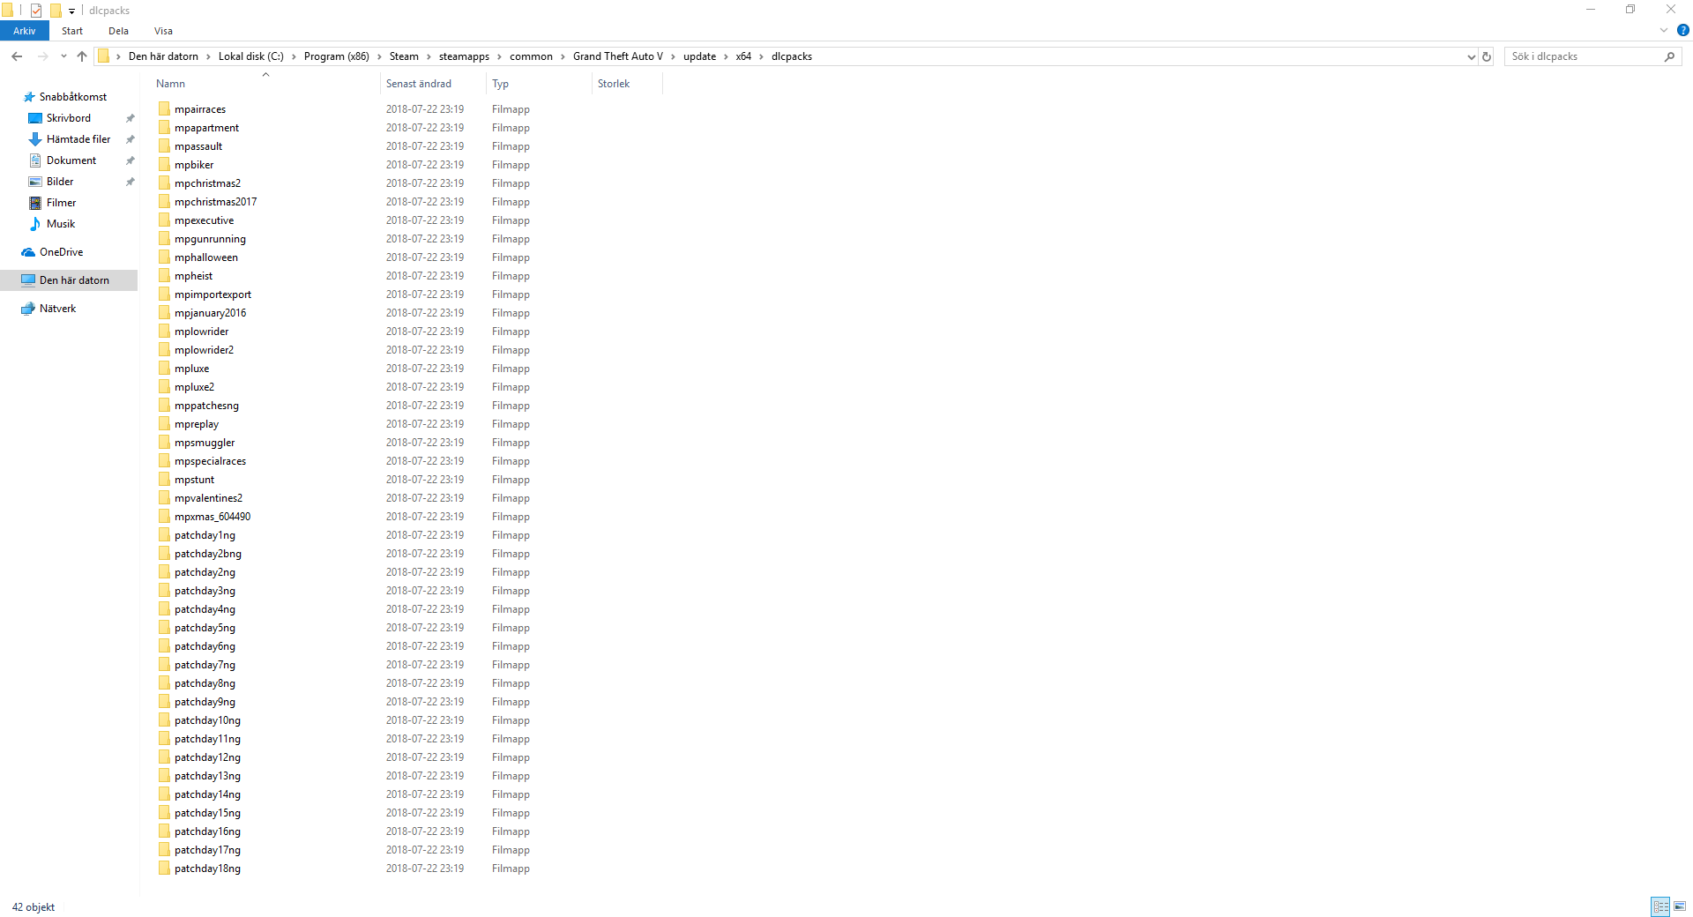Click the Properties quick access toolbar icon
The width and height of the screenshot is (1693, 917).
pyautogui.click(x=36, y=11)
